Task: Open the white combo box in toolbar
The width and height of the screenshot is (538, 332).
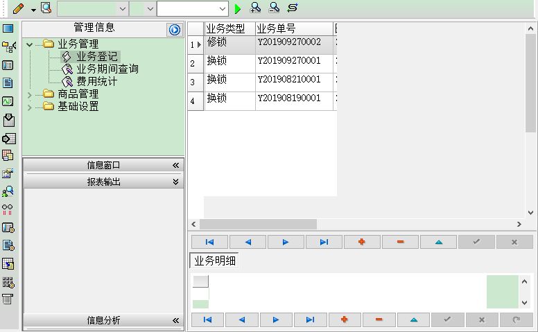Action: tap(193, 8)
